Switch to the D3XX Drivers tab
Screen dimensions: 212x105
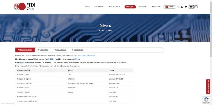[78, 50]
